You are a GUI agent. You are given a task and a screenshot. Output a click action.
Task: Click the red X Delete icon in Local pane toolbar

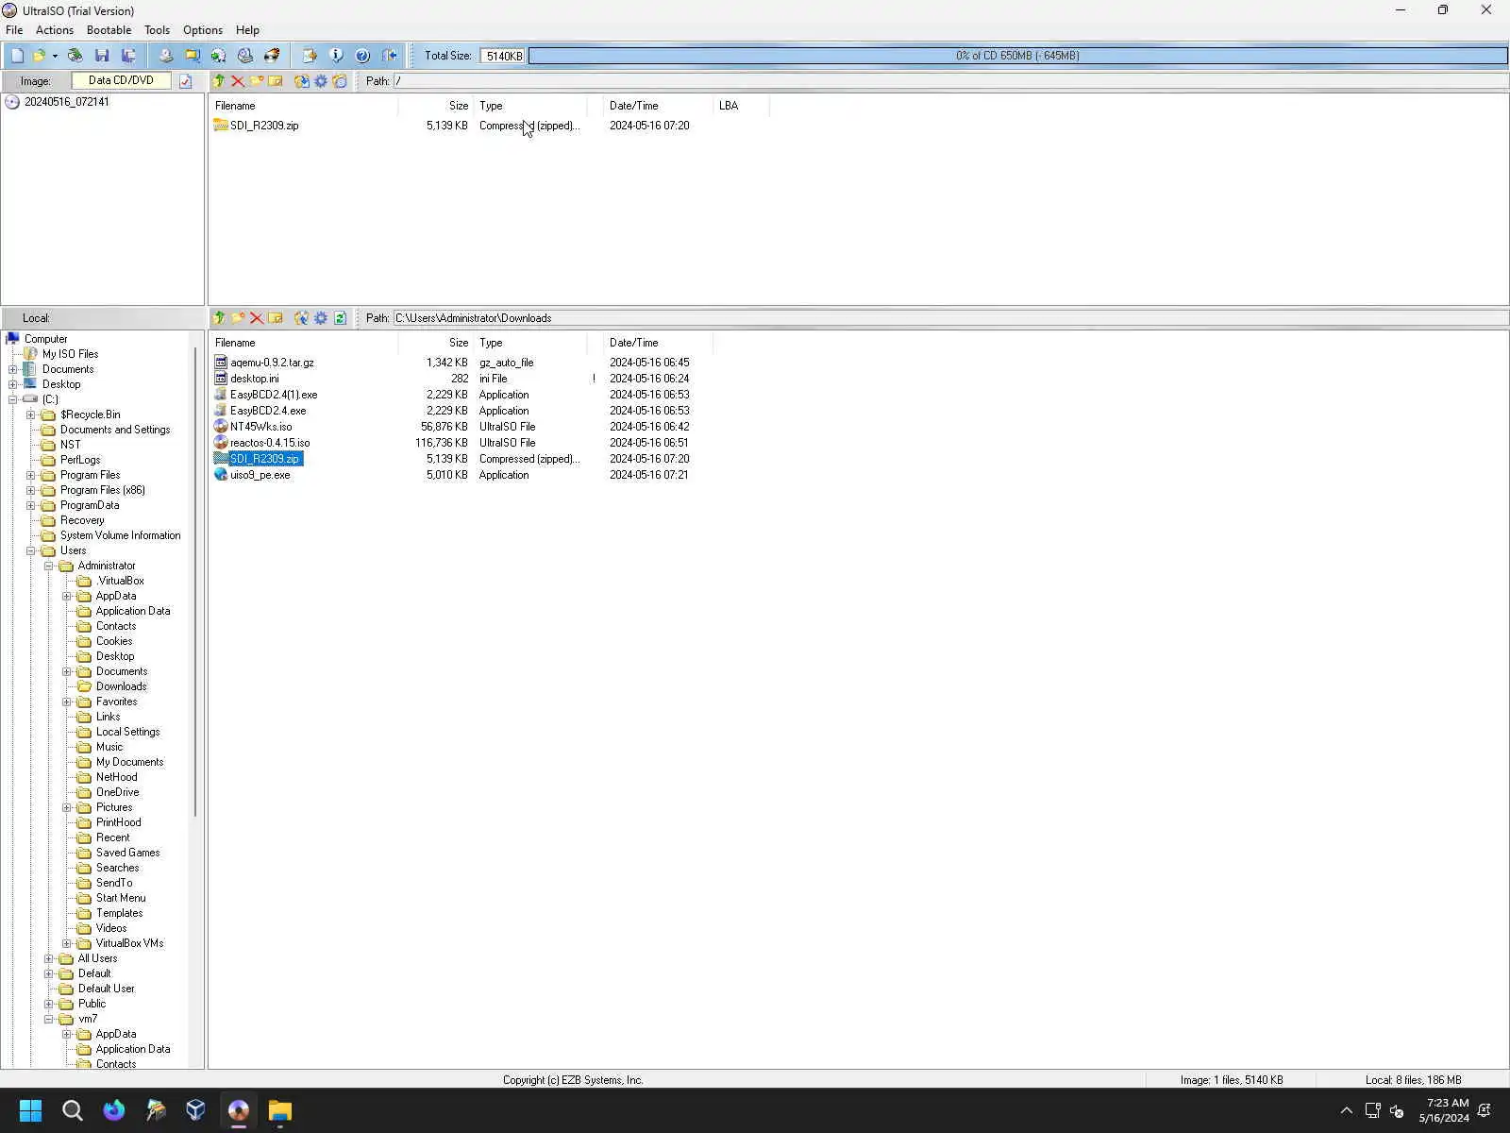[257, 318]
